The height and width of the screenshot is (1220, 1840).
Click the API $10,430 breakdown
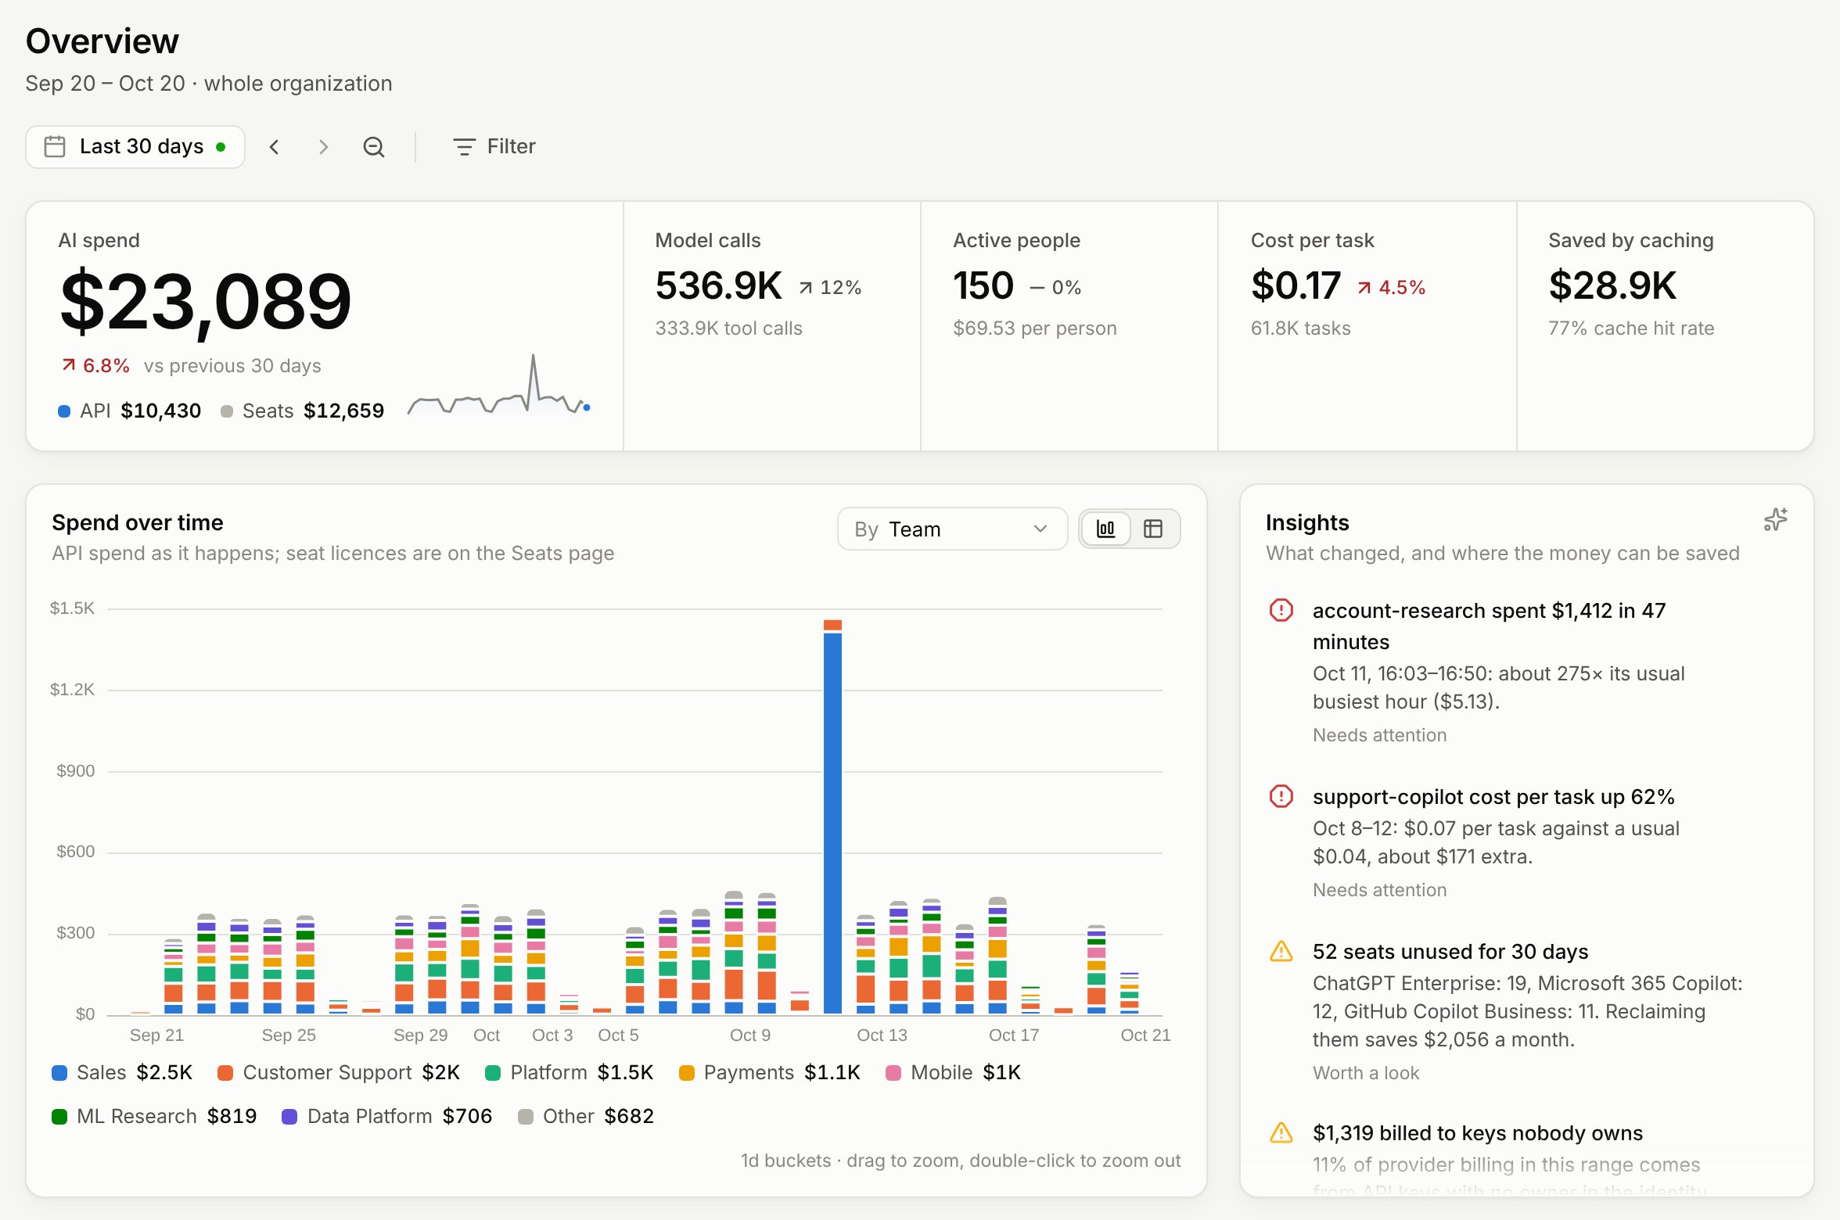(x=130, y=411)
